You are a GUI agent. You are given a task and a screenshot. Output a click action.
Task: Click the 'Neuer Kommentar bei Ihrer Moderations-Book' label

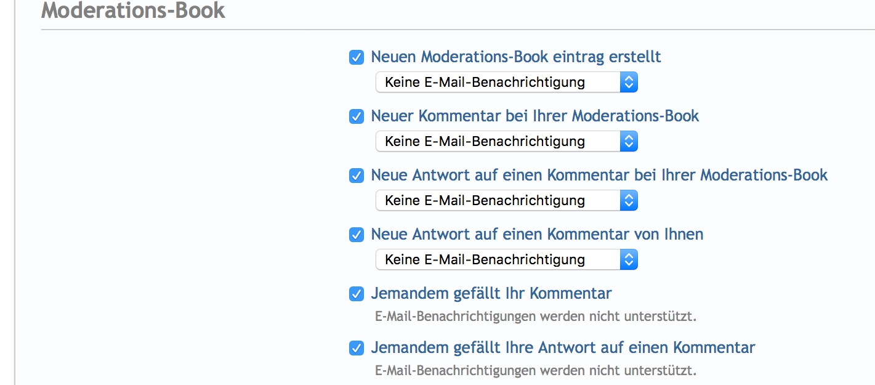click(x=534, y=116)
